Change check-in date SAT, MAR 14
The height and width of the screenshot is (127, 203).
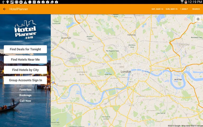coord(157,9)
